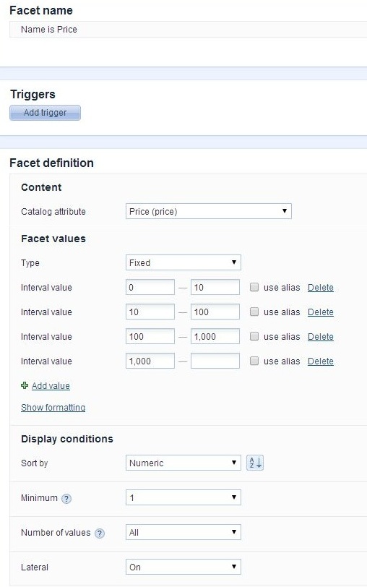367x587 pixels.
Task: Change the Lateral dropdown set to On
Action: 183,567
